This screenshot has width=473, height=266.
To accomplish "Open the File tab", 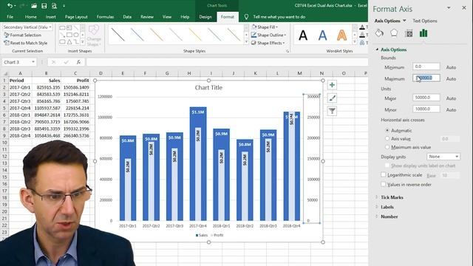I will click(10, 17).
